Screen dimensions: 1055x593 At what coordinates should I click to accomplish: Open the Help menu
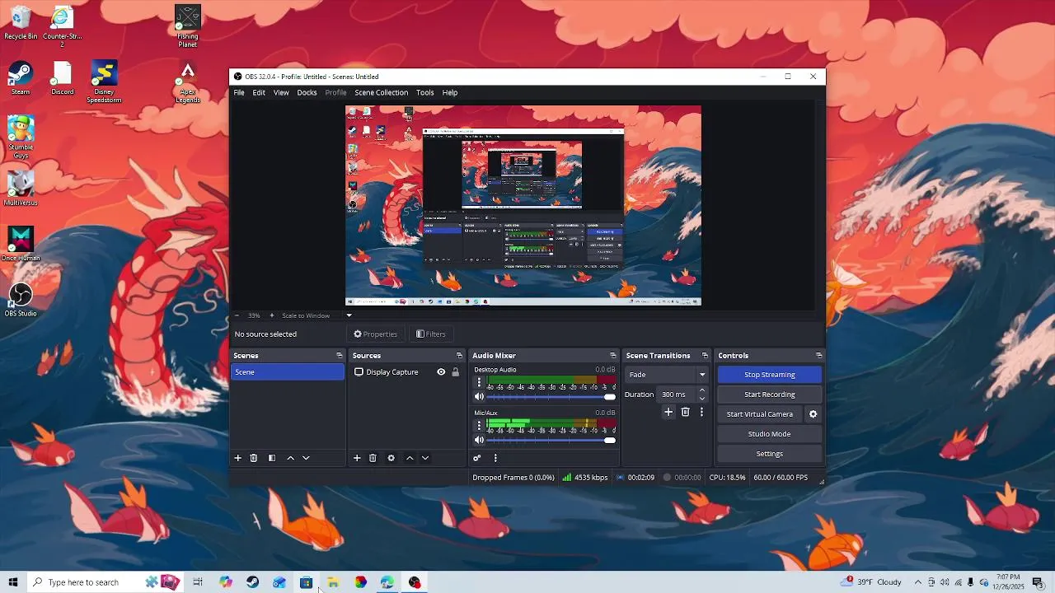(449, 92)
